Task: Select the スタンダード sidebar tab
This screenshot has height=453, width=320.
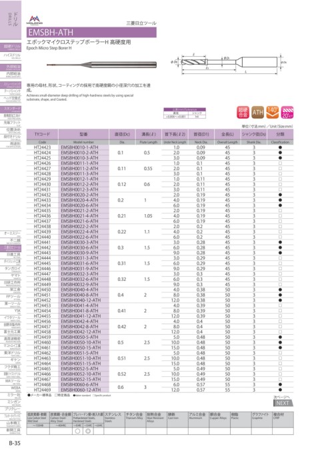Action: coord(11,109)
